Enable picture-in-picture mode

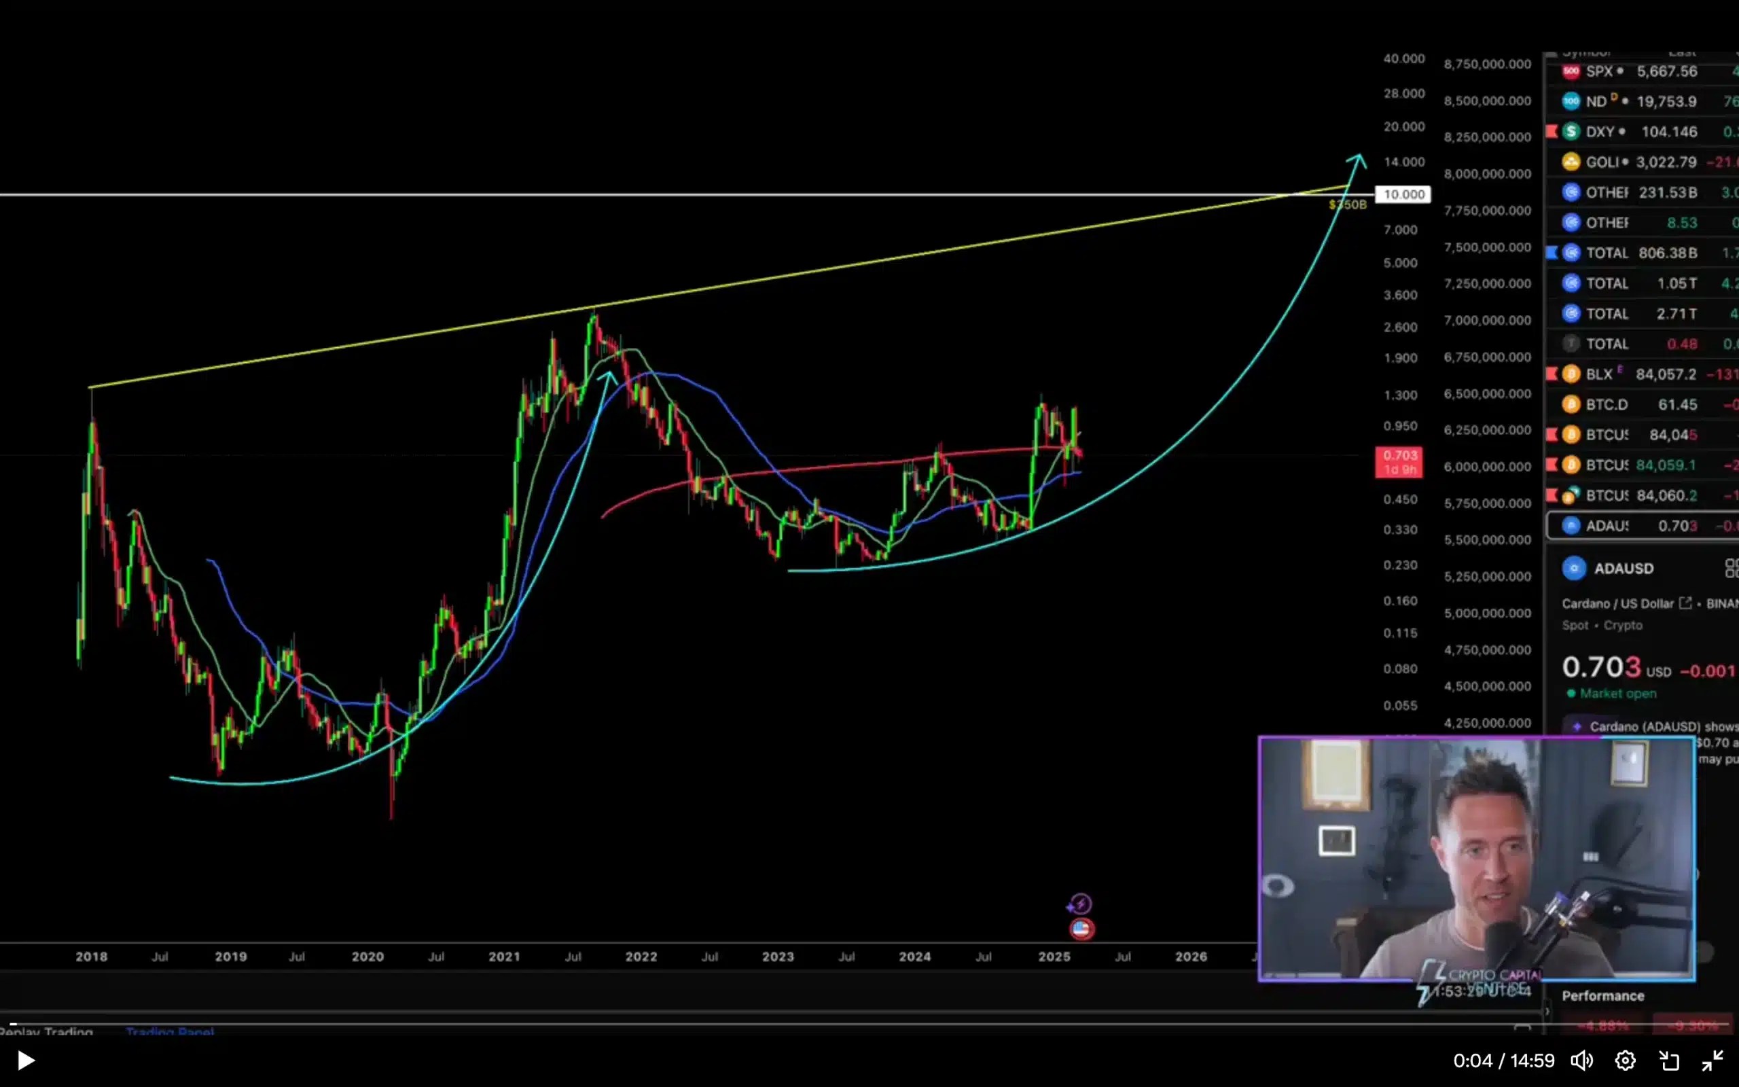1669,1061
